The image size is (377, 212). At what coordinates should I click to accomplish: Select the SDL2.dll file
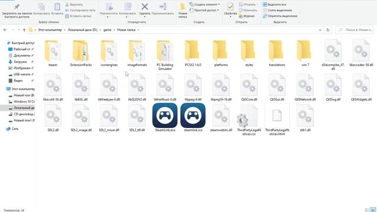(53, 118)
